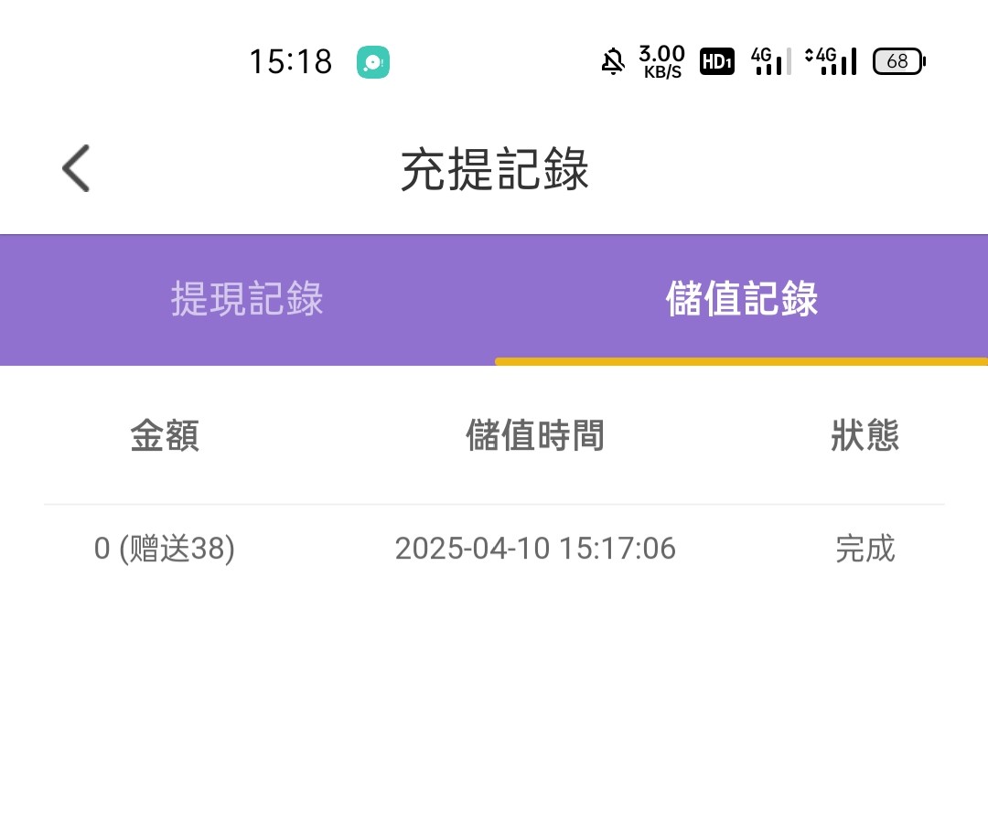Image resolution: width=988 pixels, height=833 pixels.
Task: Tap the 3.00 KB/S network speed indicator
Action: click(x=661, y=61)
